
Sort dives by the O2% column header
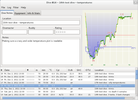[71, 70]
